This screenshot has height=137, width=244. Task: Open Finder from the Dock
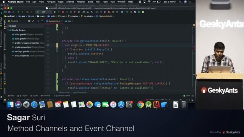point(10,105)
